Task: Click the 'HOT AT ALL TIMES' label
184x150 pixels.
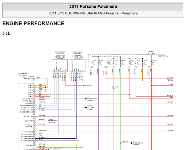Action: coord(151,52)
